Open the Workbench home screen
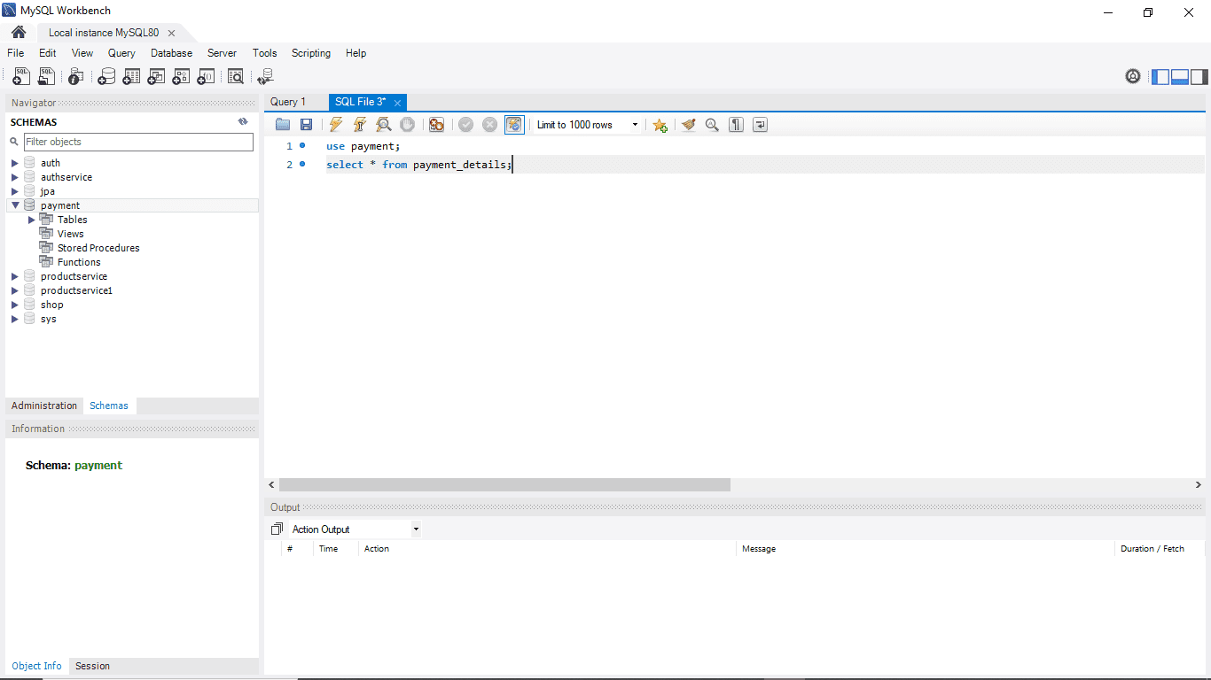 pos(19,33)
